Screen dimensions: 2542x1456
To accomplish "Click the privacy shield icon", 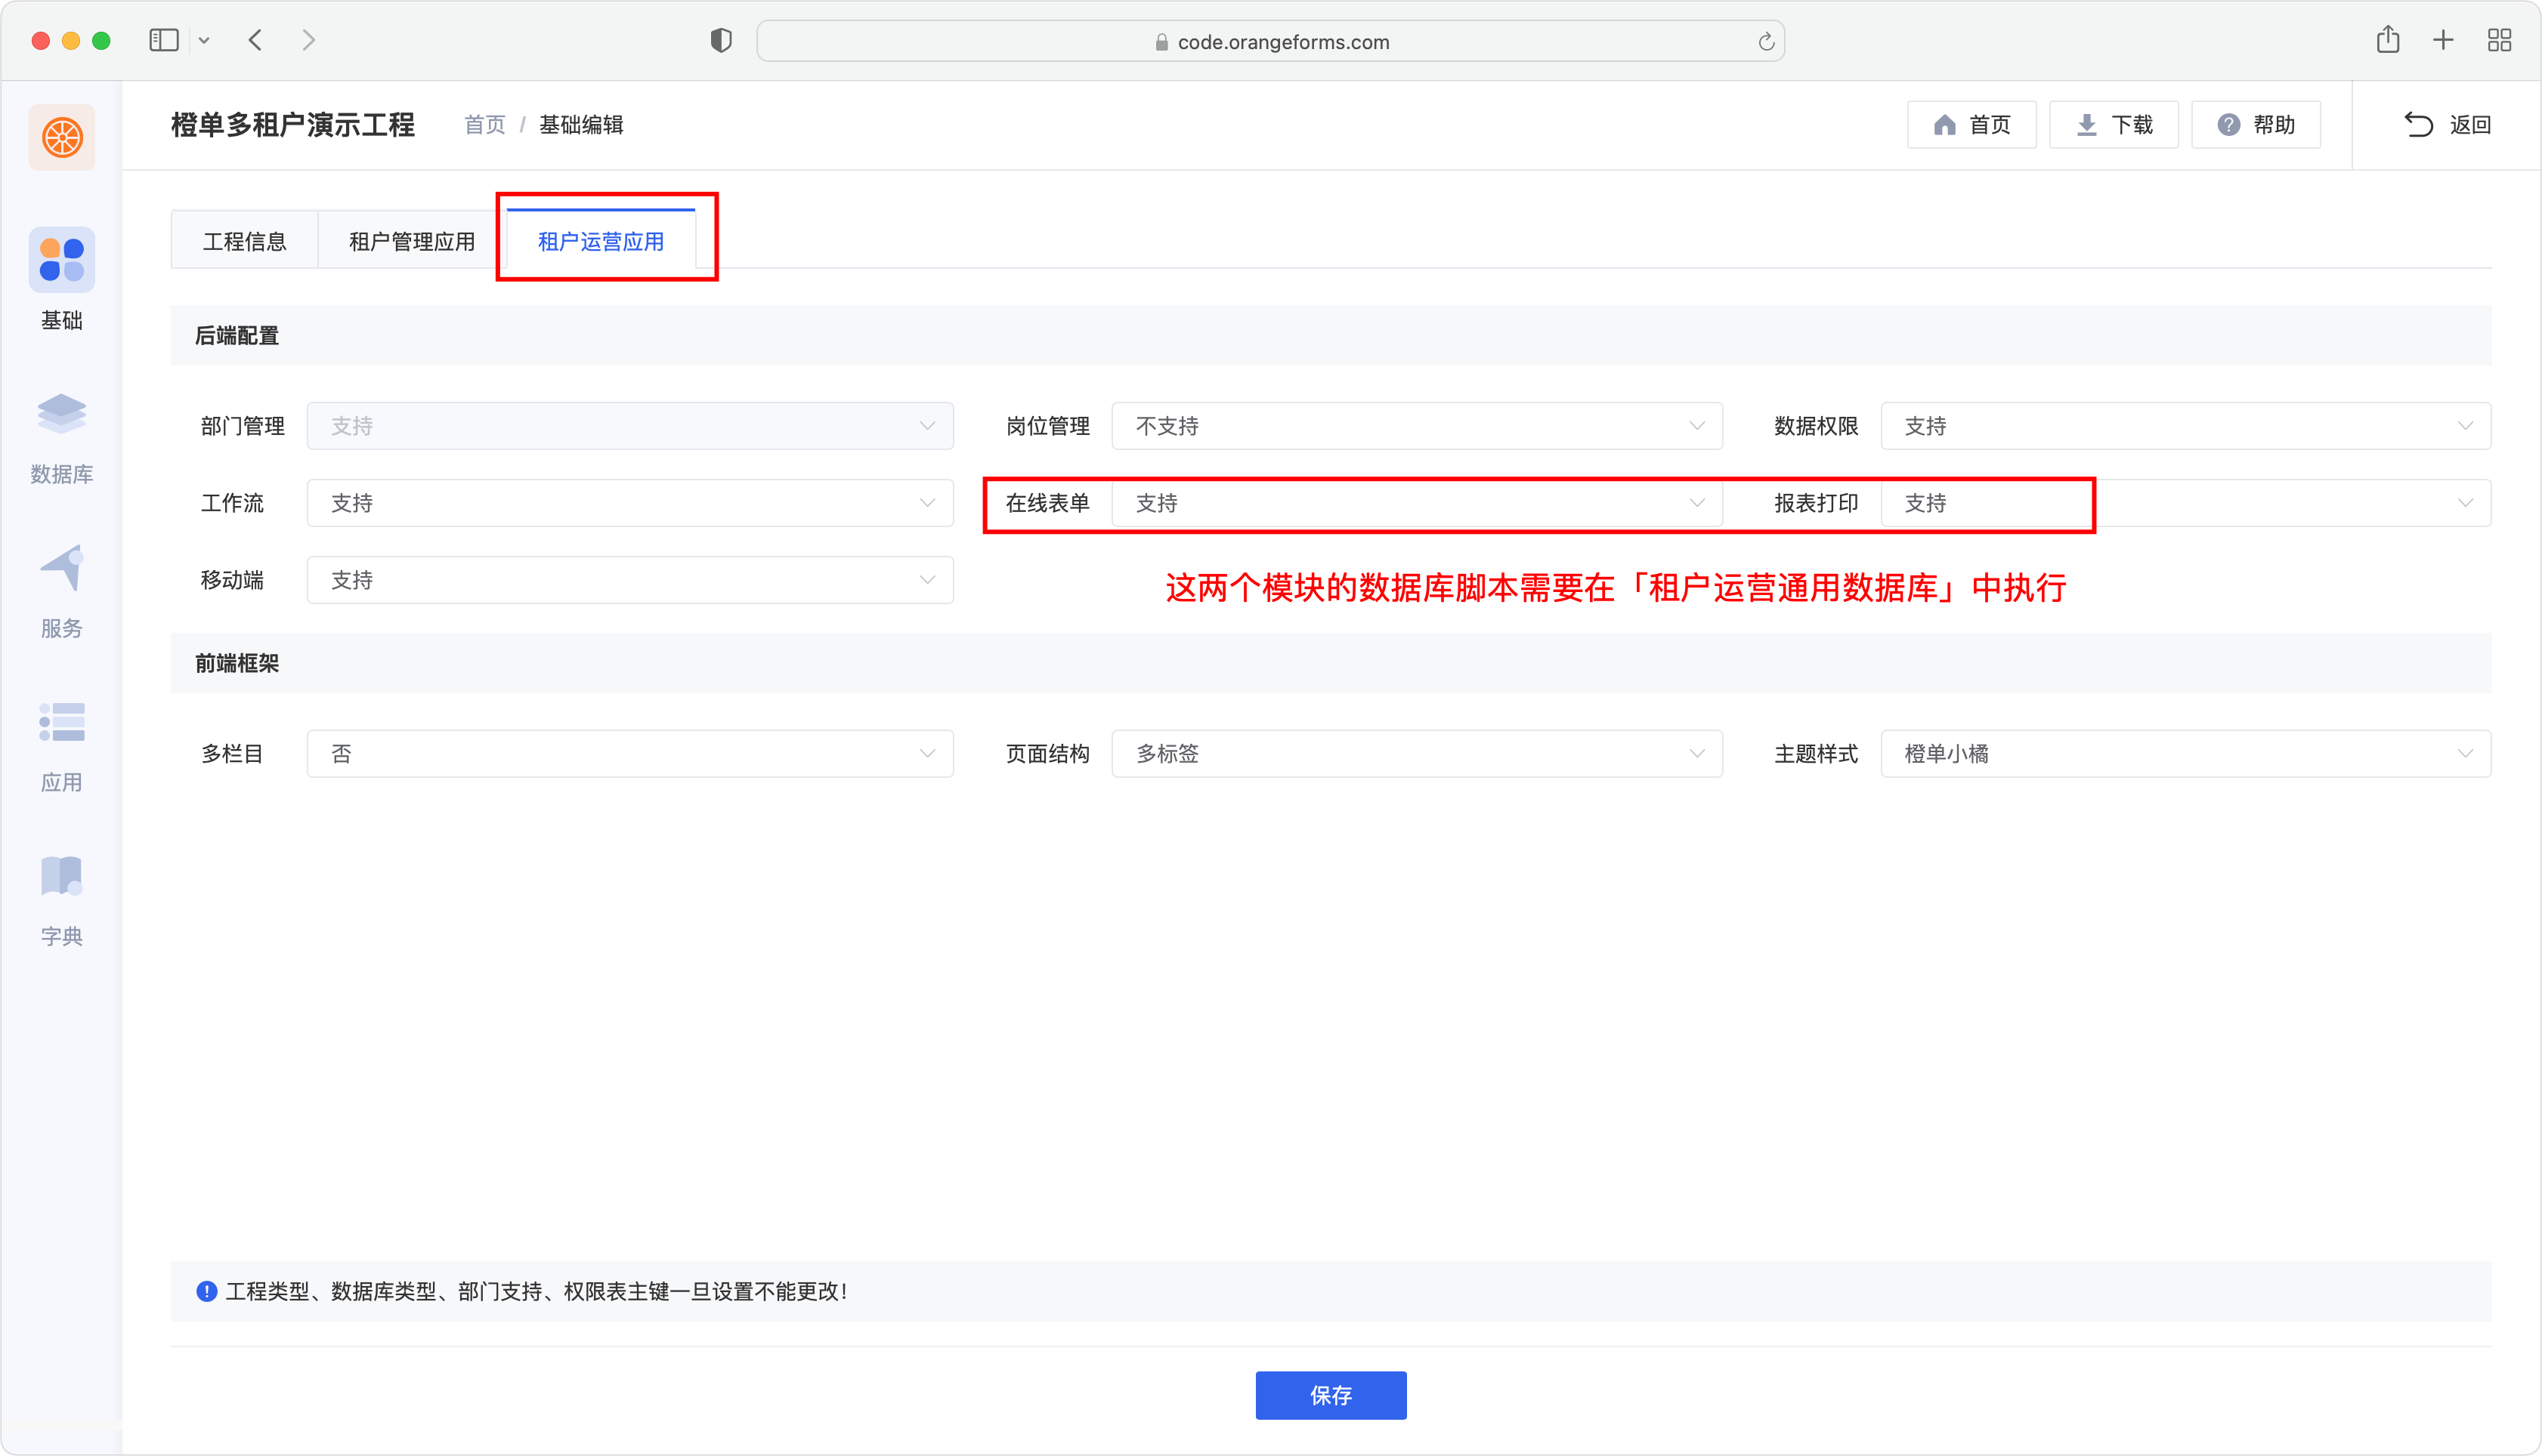I will 722,40.
